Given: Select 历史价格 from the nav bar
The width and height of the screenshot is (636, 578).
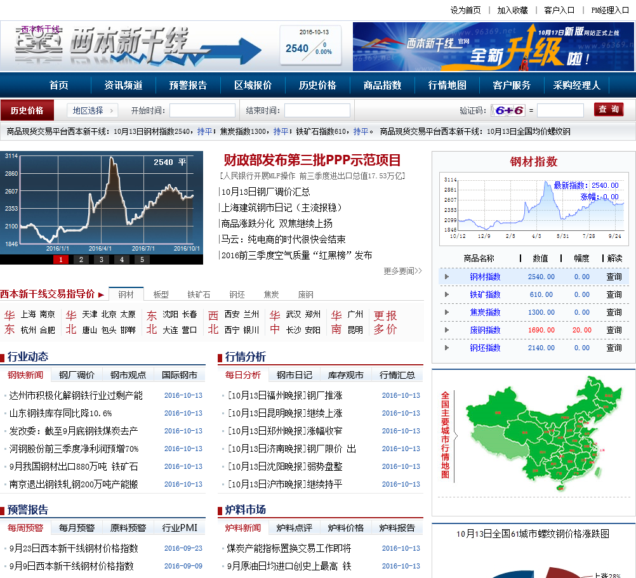Looking at the screenshot, I should tap(317, 85).
